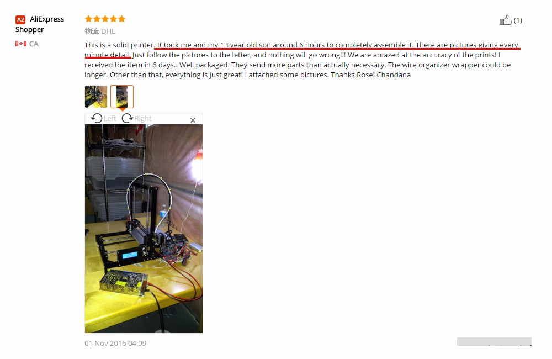
Task: Close the enlarged photo viewer
Action: pyautogui.click(x=193, y=120)
